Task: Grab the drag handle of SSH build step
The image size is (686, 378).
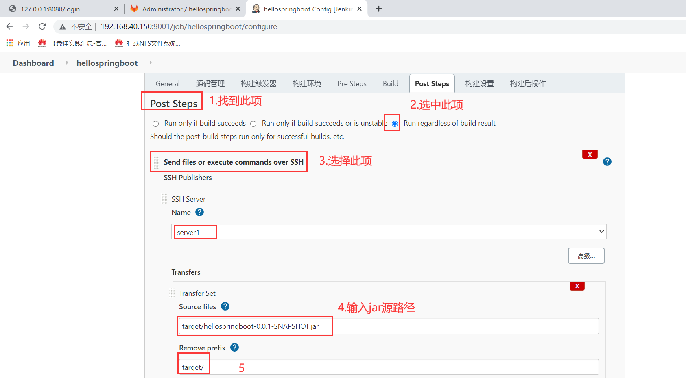Action: [157, 162]
